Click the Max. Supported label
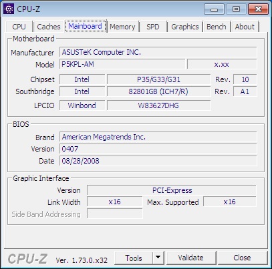 [173, 202]
